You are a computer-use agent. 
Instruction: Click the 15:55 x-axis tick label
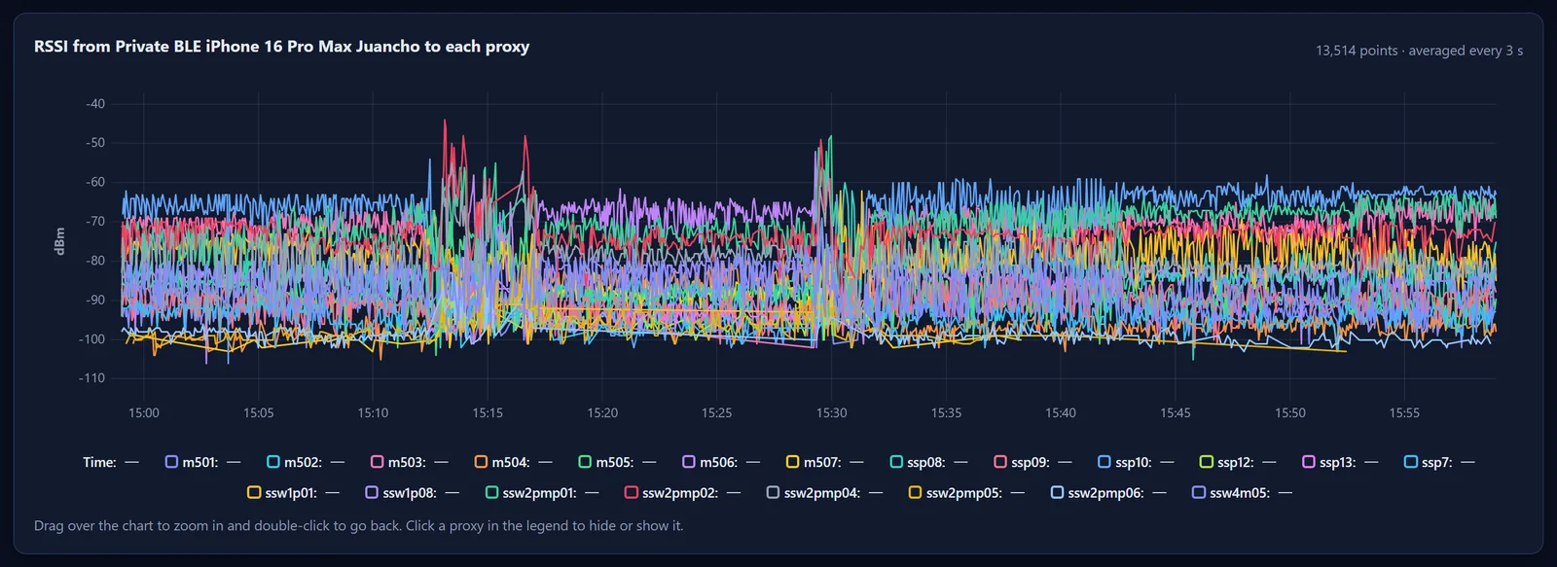(1404, 413)
